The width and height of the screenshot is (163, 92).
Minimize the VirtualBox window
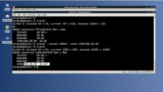pyautogui.click(x=150, y=7)
